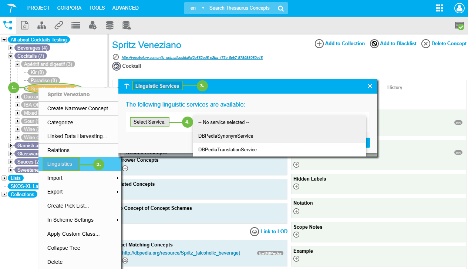
Task: Add a Hidden Label with plus icon
Action: tap(296, 186)
